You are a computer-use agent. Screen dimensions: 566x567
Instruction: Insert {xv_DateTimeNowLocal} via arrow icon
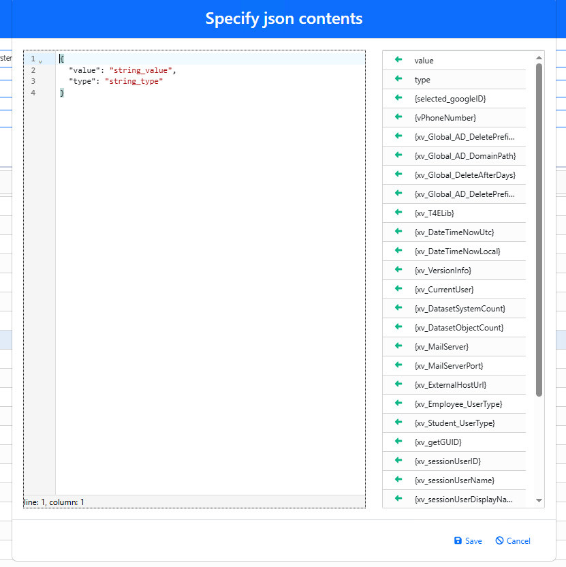(398, 251)
